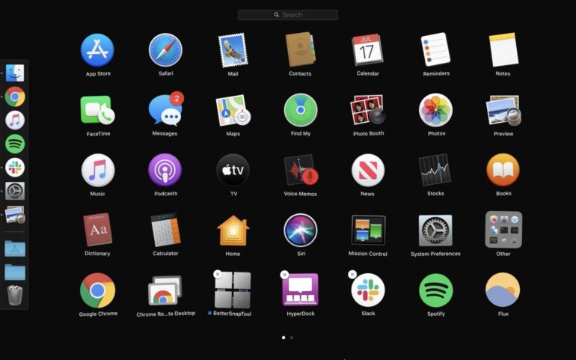Launch Voice Memos
Viewport: 576px width, 360px height.
coord(301,171)
